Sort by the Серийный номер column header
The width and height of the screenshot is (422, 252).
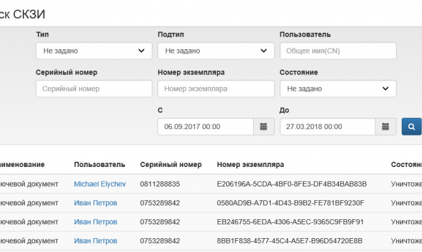click(171, 164)
